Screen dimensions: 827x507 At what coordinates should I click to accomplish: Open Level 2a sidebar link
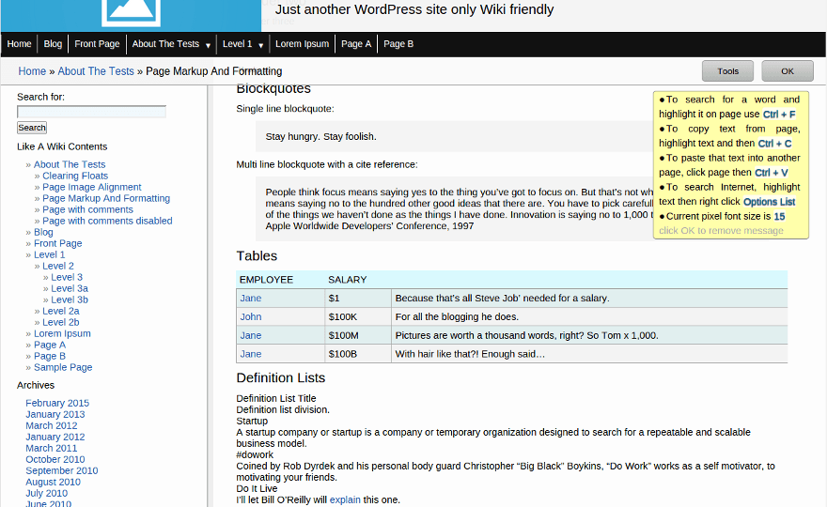point(61,311)
